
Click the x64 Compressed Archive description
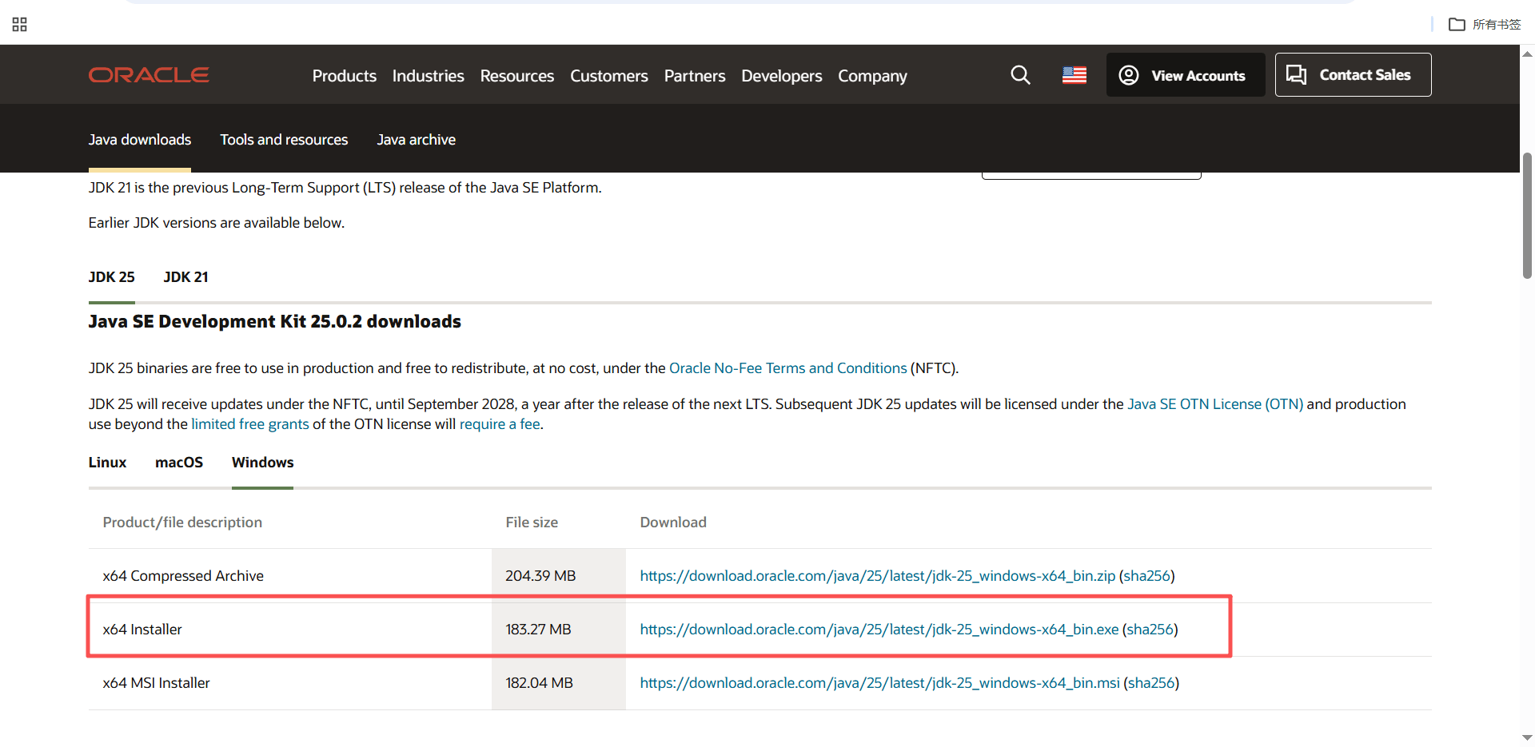[183, 576]
